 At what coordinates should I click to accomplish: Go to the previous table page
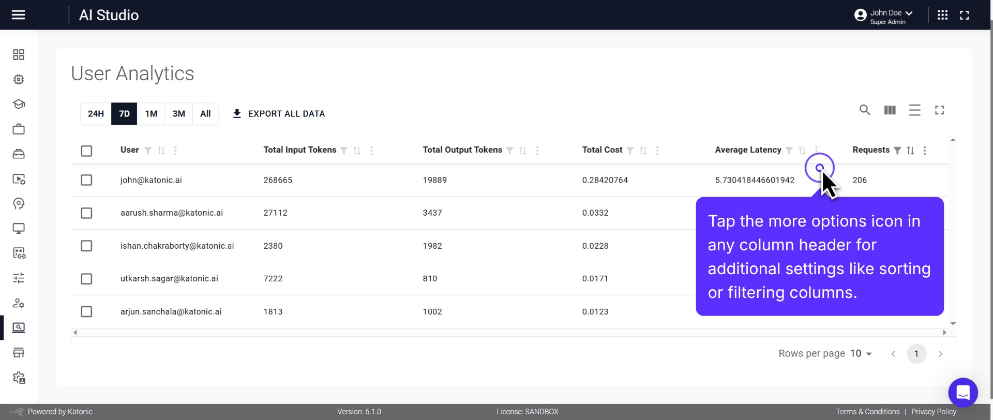(x=893, y=354)
